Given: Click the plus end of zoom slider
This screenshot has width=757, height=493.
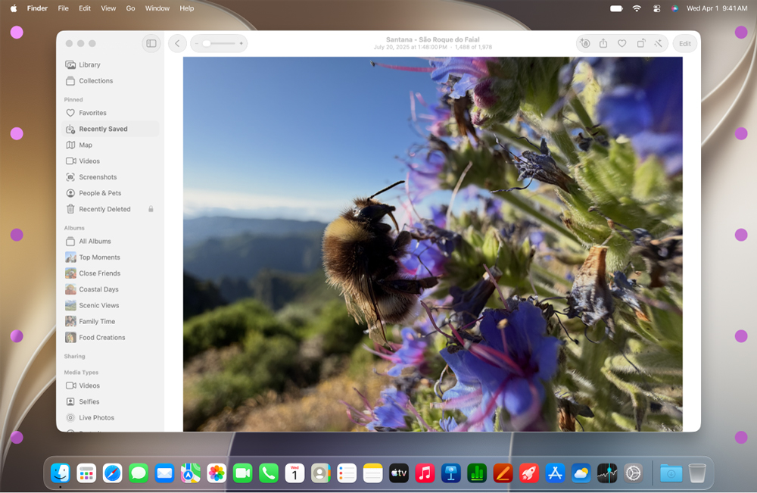Looking at the screenshot, I should [241, 43].
